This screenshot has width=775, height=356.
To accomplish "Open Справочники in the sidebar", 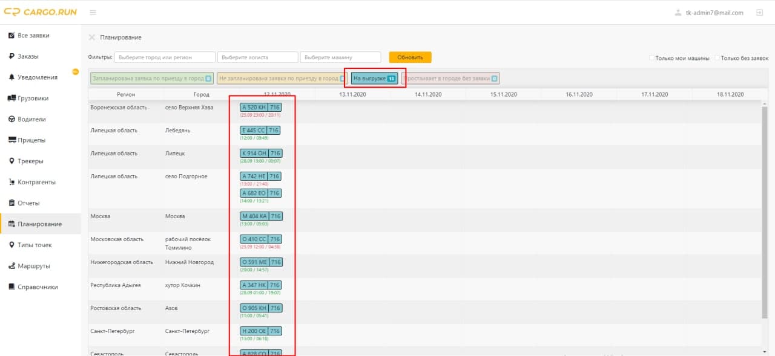I will [x=38, y=287].
